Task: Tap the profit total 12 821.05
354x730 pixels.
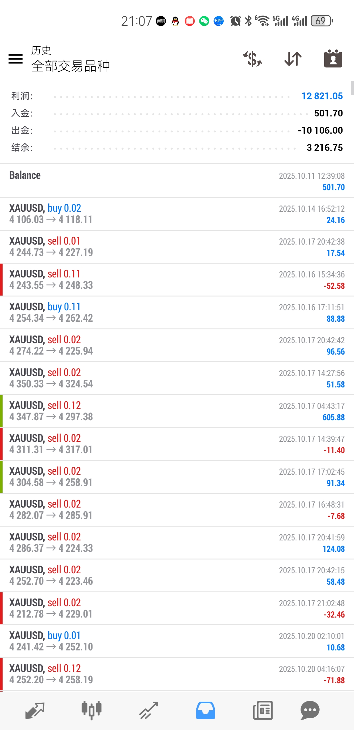Action: pyautogui.click(x=322, y=96)
